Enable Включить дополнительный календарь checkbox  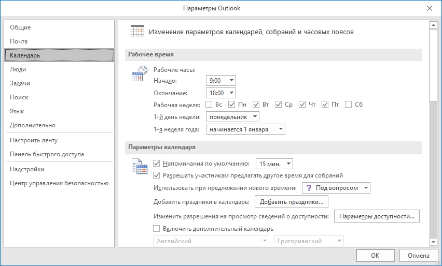coord(157,229)
